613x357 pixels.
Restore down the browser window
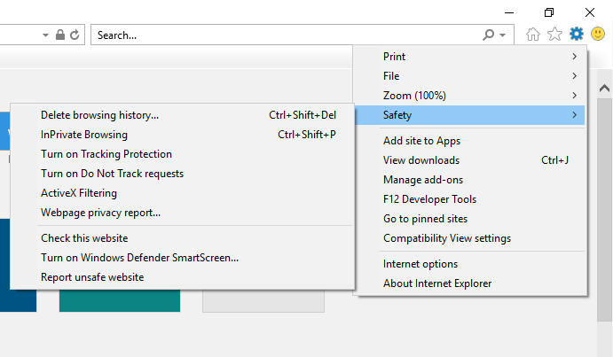coord(549,12)
